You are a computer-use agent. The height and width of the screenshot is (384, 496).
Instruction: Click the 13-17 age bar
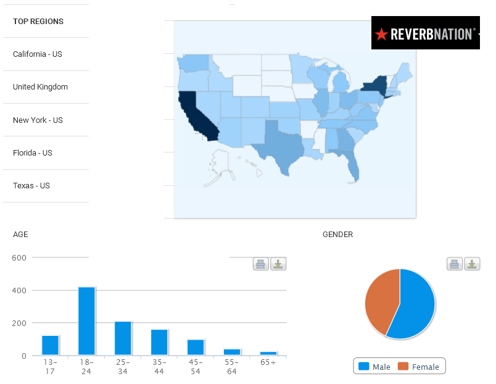50,345
